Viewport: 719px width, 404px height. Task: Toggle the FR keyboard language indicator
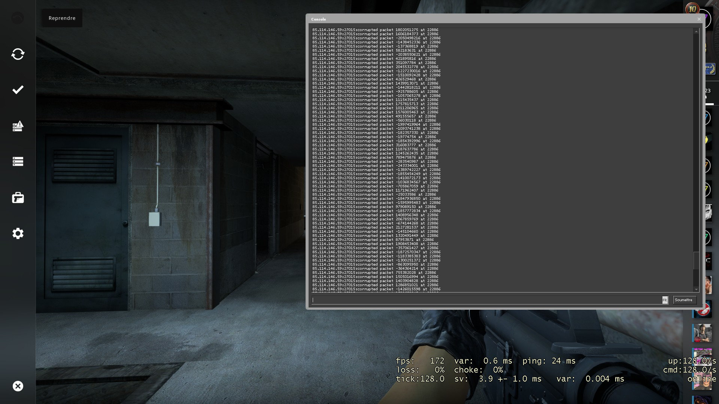665,300
